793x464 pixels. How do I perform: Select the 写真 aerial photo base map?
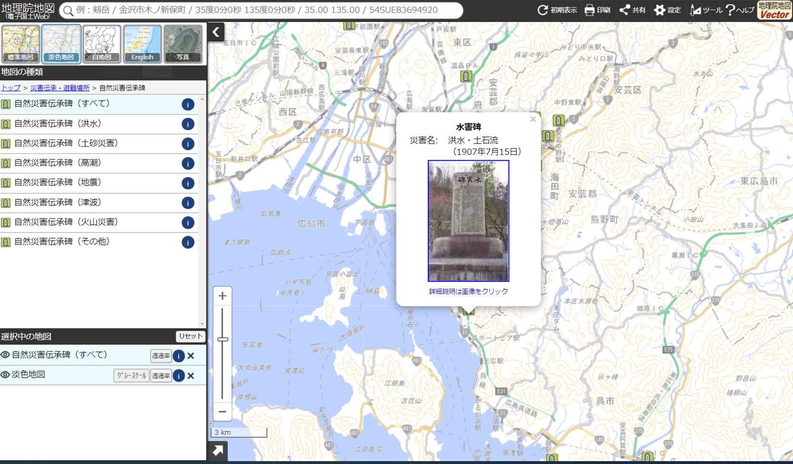tap(183, 44)
